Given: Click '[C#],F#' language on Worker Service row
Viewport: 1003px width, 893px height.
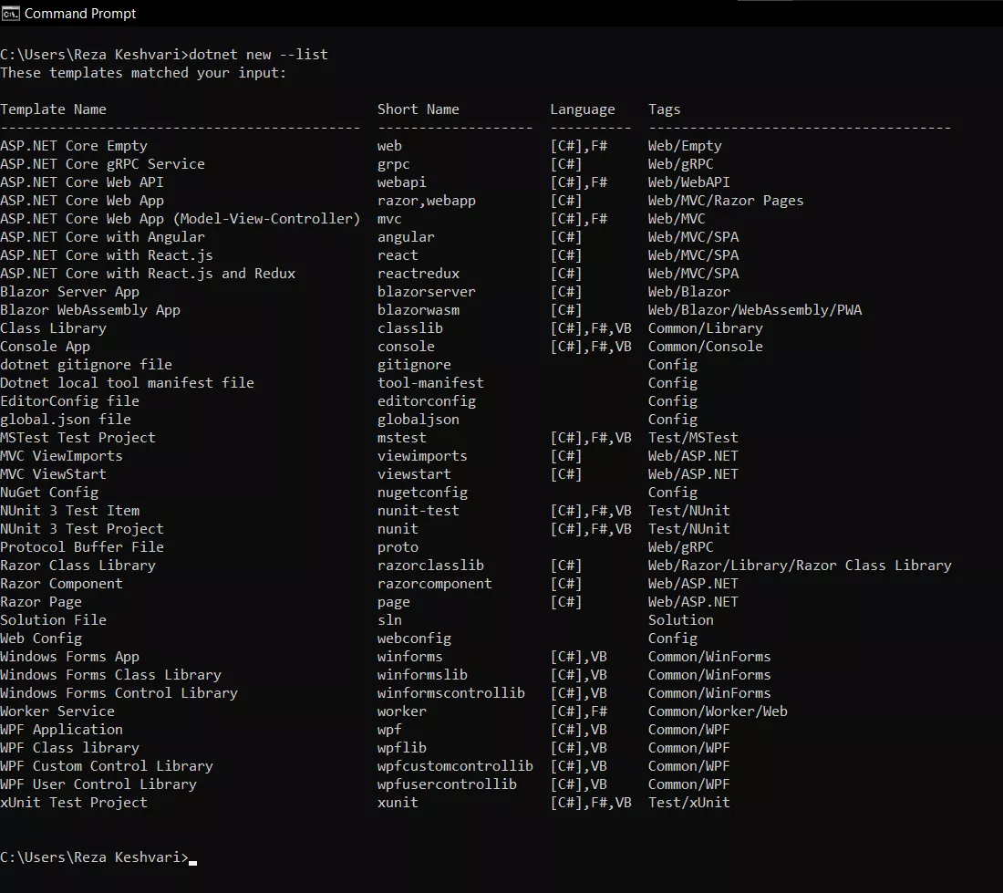Looking at the screenshot, I should point(579,711).
